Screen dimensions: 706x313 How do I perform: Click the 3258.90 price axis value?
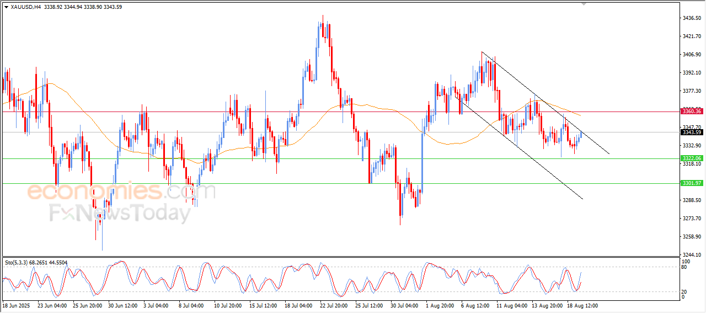tap(692, 237)
